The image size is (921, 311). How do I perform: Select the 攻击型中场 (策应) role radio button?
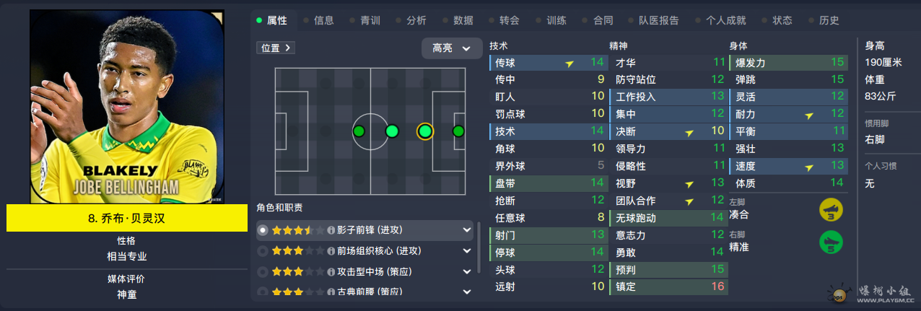[x=263, y=272]
